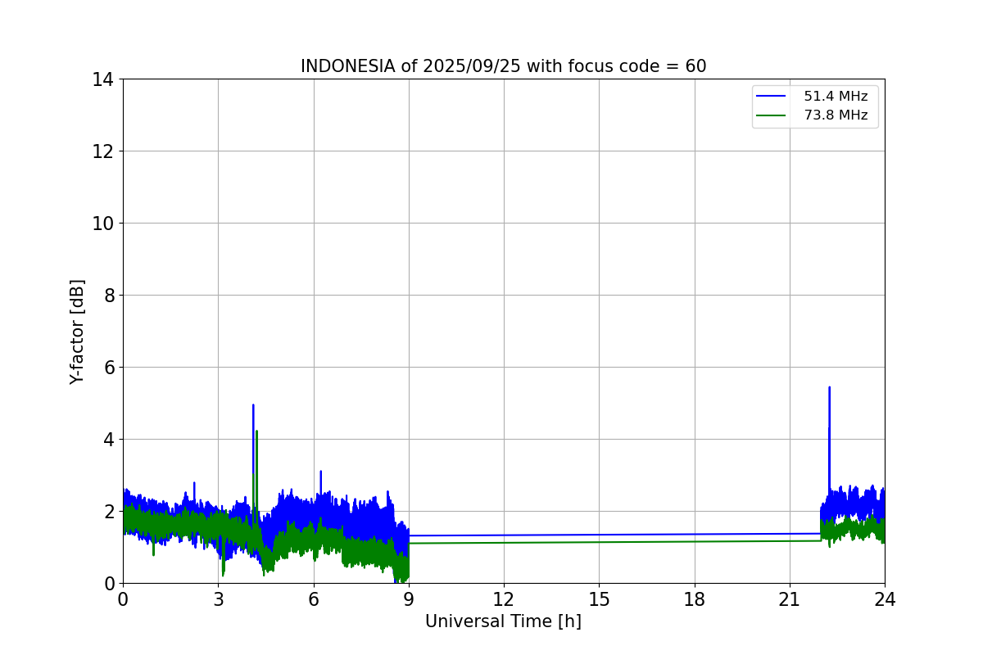This screenshot has width=983, height=655.
Task: Click x-axis tick label '3'
Action: (218, 599)
